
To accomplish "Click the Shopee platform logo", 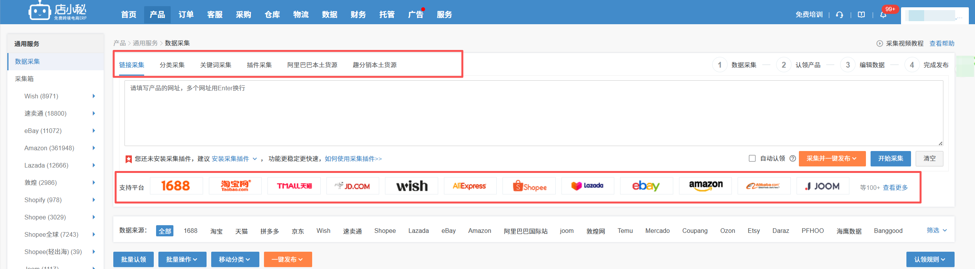I will click(529, 186).
